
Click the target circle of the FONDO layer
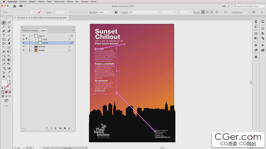tap(70, 50)
